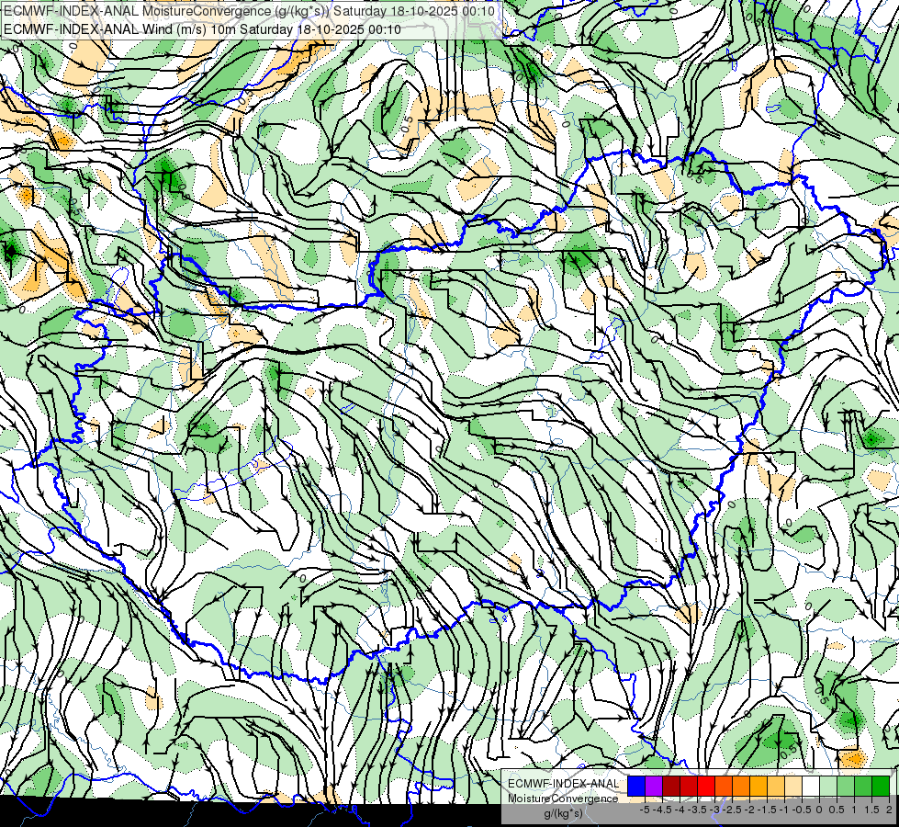The height and width of the screenshot is (827, 899).
Task: Click the MoistureConvergence title line at the top
Action: 250,11
